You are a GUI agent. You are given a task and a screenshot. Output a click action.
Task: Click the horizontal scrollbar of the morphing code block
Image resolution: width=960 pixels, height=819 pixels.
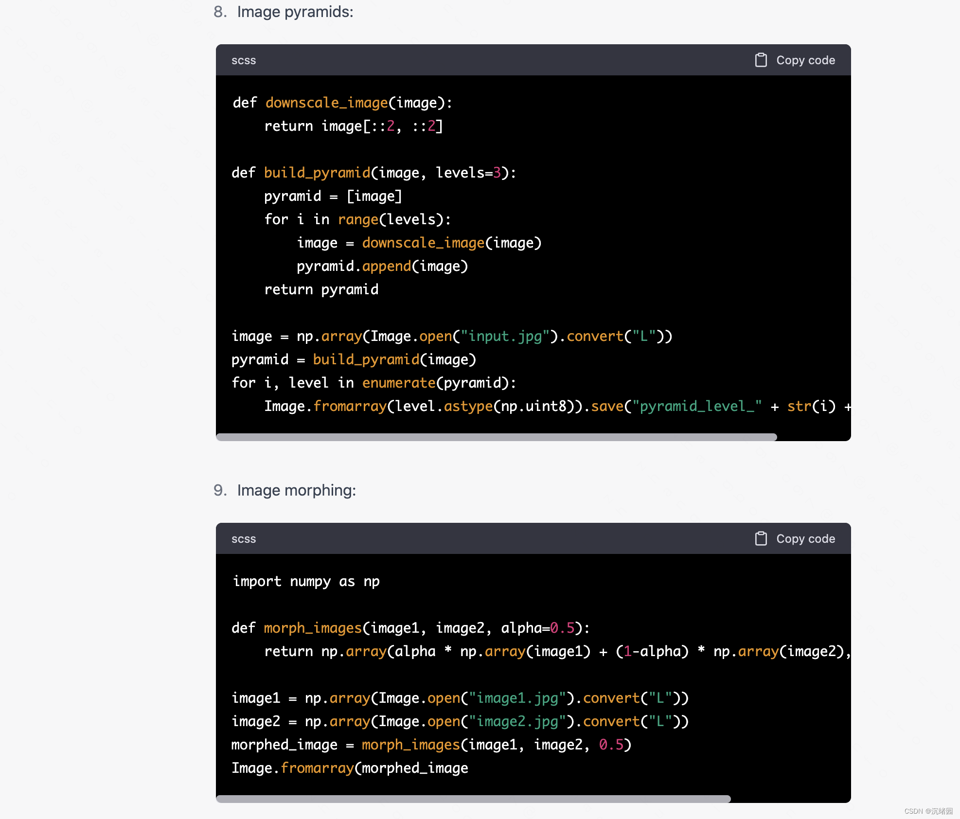473,799
